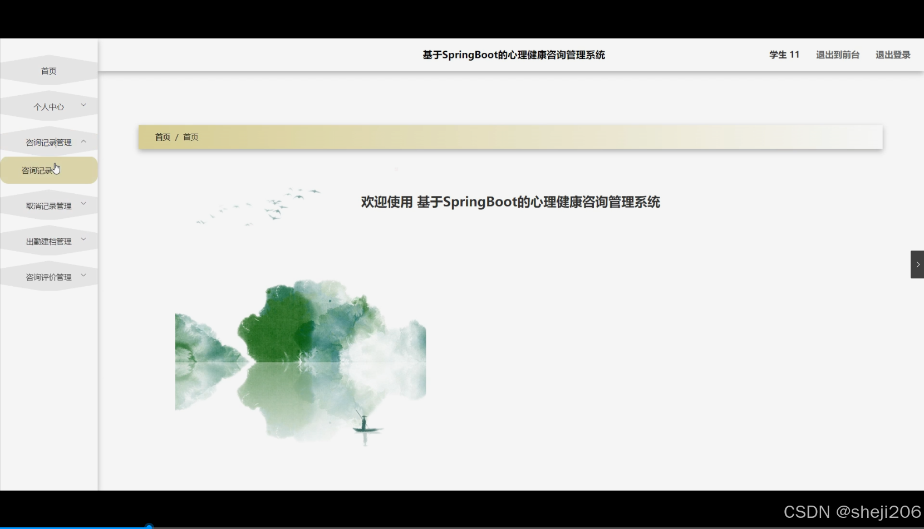The image size is (924, 529).
Task: Click the right-edge panel expand arrow
Action: [x=917, y=264]
